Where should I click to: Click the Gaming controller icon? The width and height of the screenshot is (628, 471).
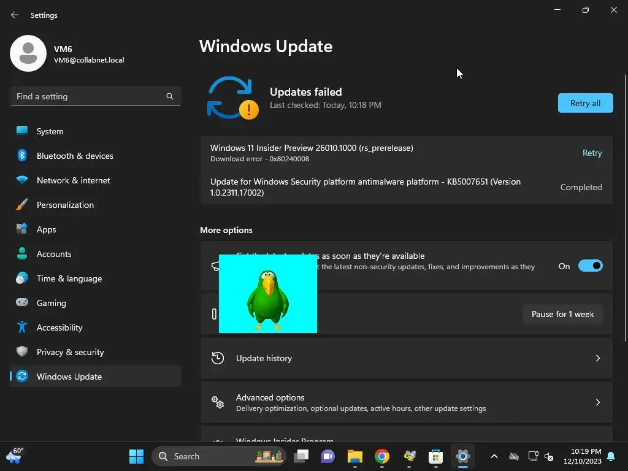pos(22,302)
